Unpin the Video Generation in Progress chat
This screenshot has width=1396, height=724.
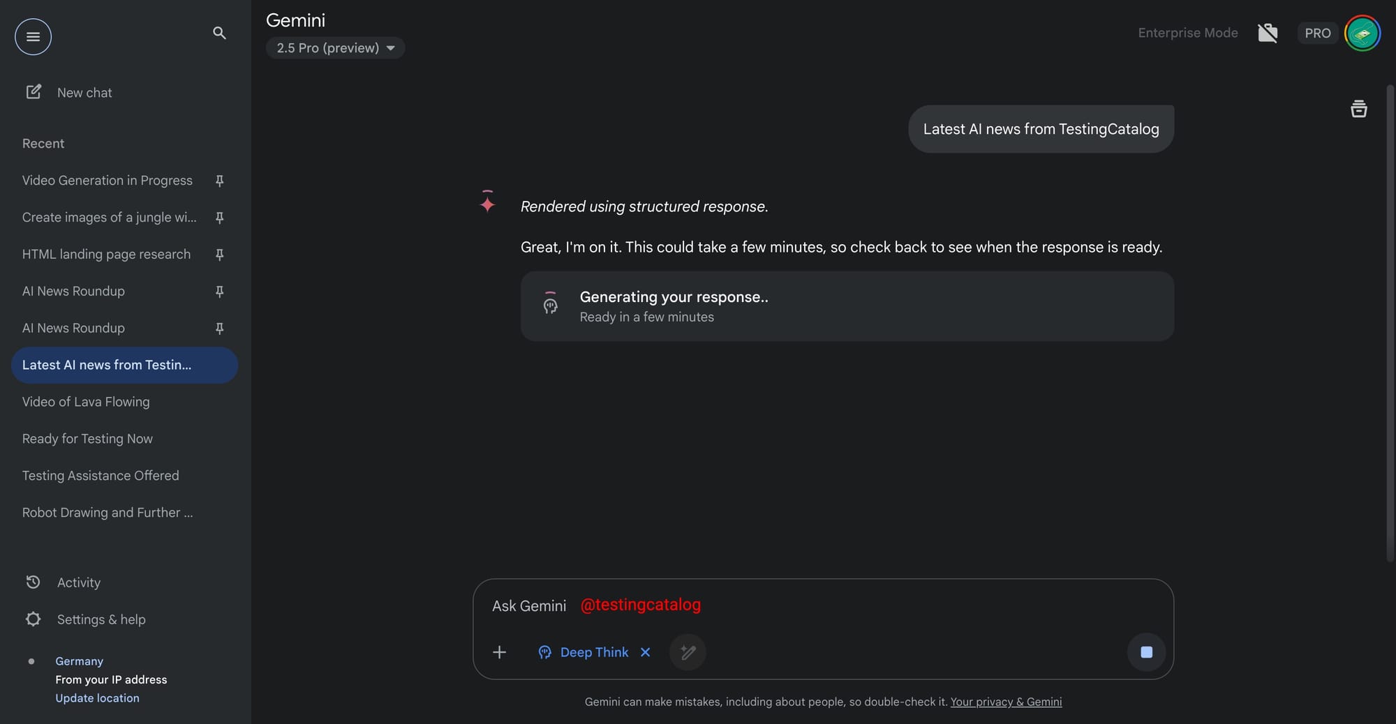click(x=219, y=181)
